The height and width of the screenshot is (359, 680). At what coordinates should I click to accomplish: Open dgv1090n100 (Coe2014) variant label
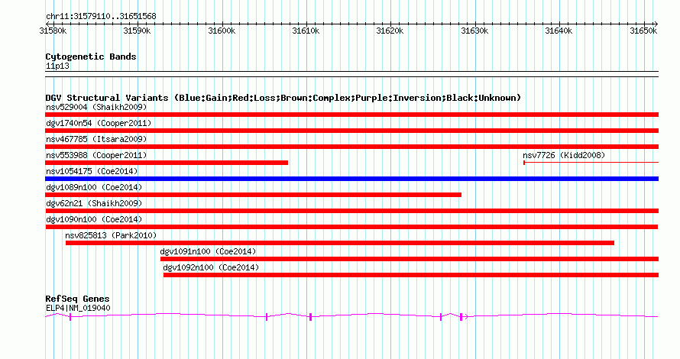click(x=94, y=219)
